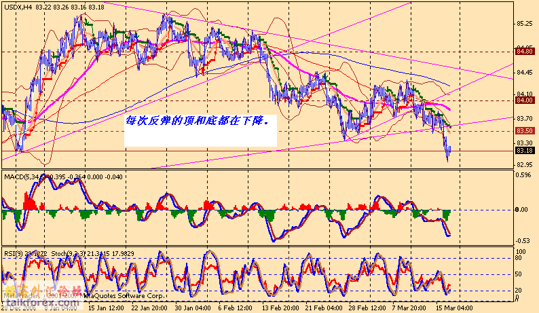Select the Chinese annotation text about falling rebounds
This screenshot has width=539, height=313.
(197, 121)
